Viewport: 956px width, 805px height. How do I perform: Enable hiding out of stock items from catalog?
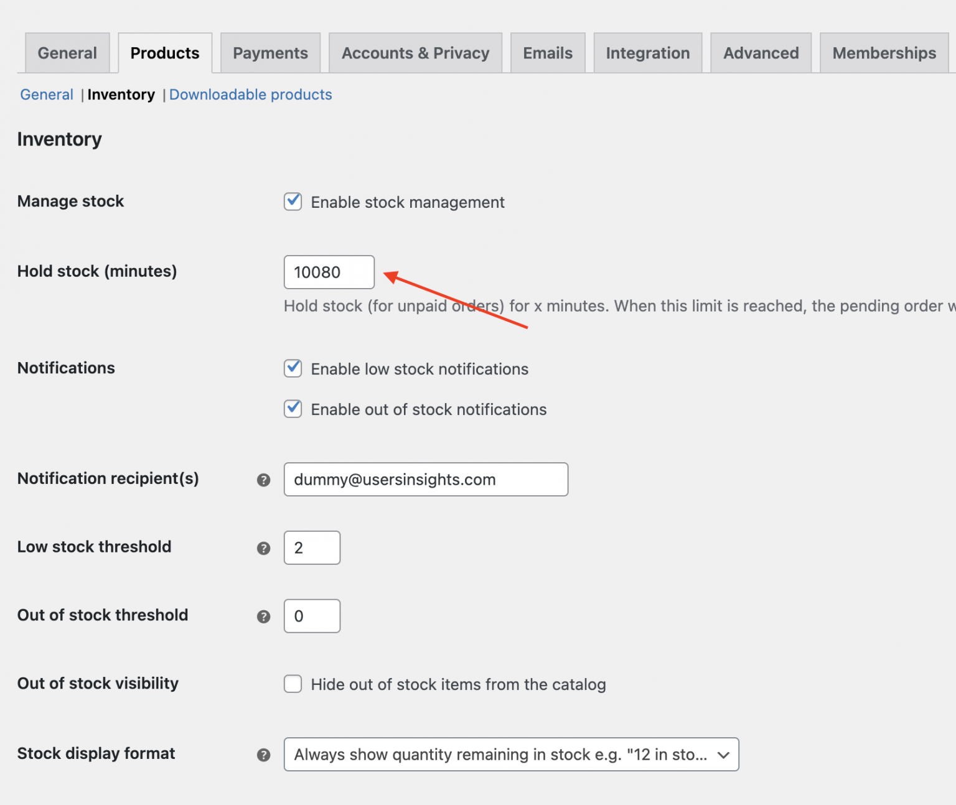click(293, 684)
